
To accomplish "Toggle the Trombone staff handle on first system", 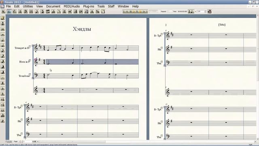I will point(30,75).
